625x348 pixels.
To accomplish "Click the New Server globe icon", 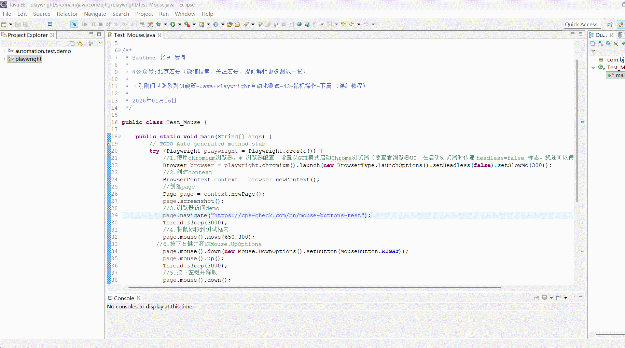I will coord(202,24).
